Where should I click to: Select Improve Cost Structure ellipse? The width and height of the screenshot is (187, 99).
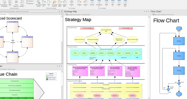(x=80, y=39)
